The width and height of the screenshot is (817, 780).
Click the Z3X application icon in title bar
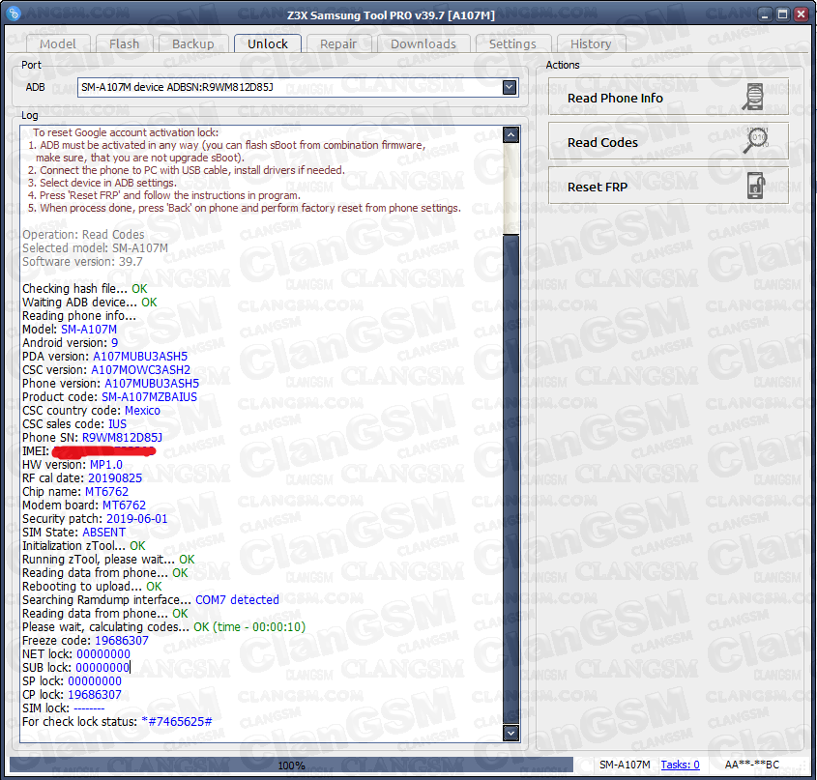click(x=15, y=14)
